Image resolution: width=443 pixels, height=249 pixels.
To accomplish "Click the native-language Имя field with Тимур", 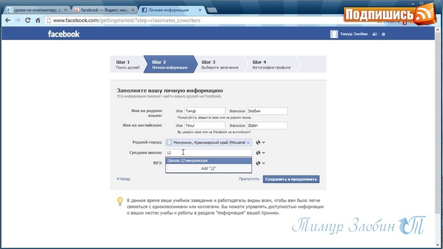I will coord(205,111).
